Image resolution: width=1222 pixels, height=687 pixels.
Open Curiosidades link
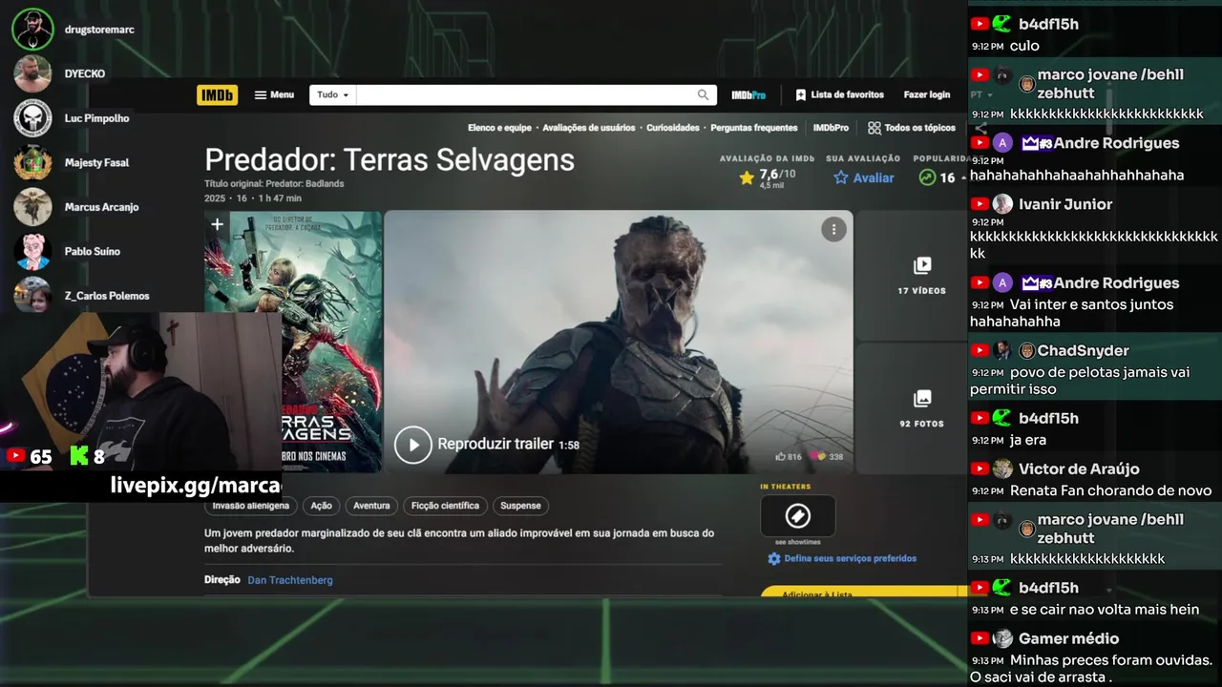pyautogui.click(x=673, y=128)
